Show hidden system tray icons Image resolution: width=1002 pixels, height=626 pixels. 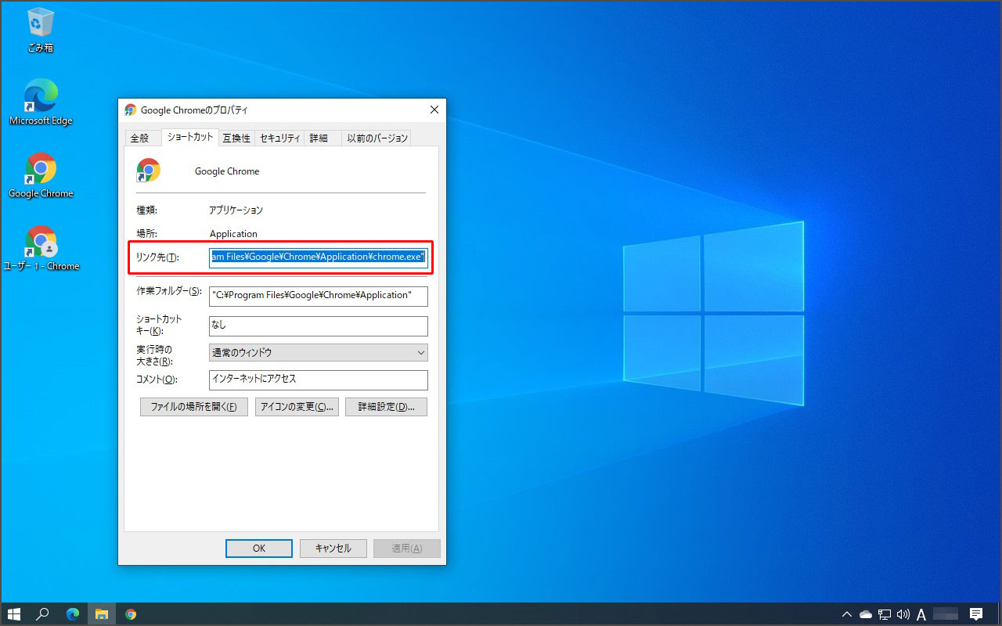847,614
